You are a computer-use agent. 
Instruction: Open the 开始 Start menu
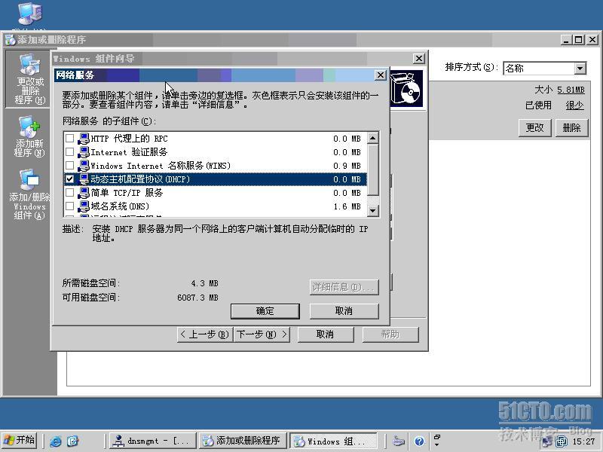20,440
